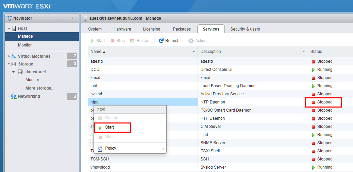This screenshot has width=353, height=172.
Task: Switch to the Hardware tab
Action: [x=122, y=29]
